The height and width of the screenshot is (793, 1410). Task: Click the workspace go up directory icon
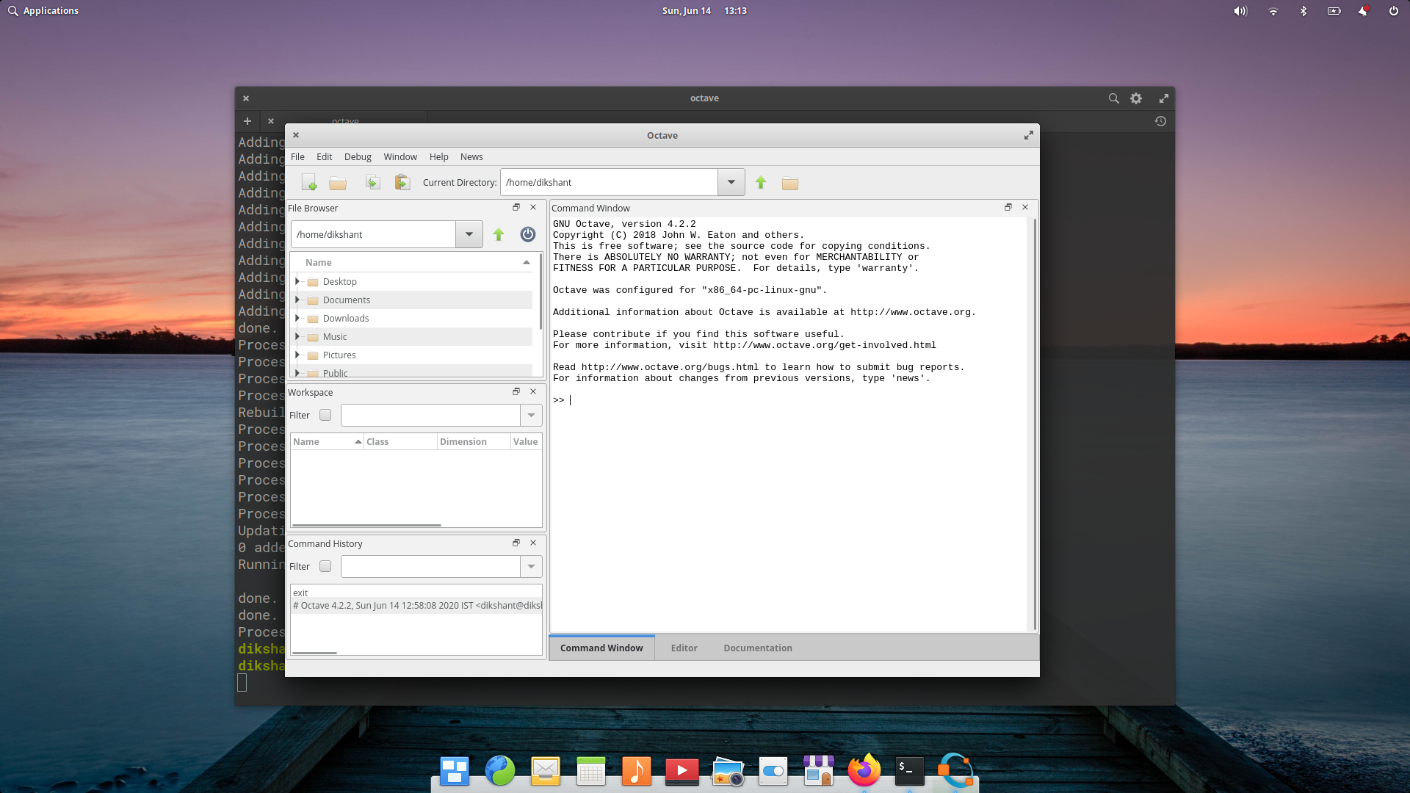(498, 233)
